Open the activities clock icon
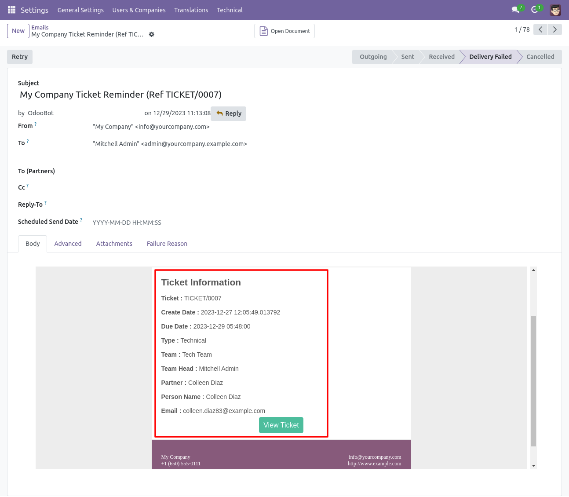Image resolution: width=569 pixels, height=497 pixels. coord(535,10)
